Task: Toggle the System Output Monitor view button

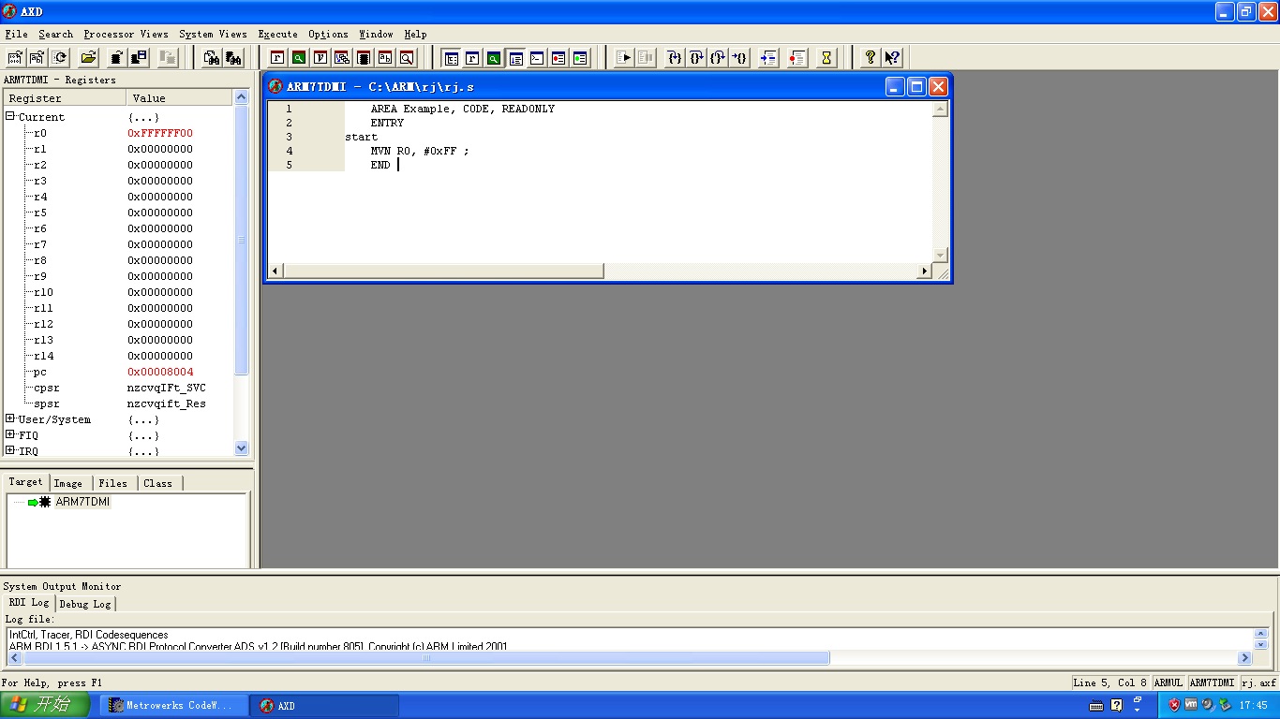Action: pyautogui.click(x=515, y=58)
